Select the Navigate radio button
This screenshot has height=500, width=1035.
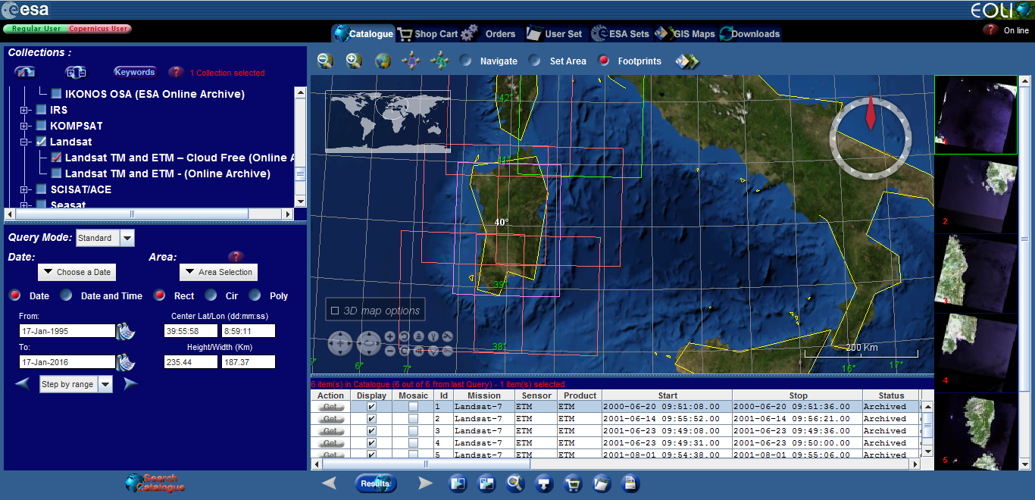pyautogui.click(x=467, y=61)
